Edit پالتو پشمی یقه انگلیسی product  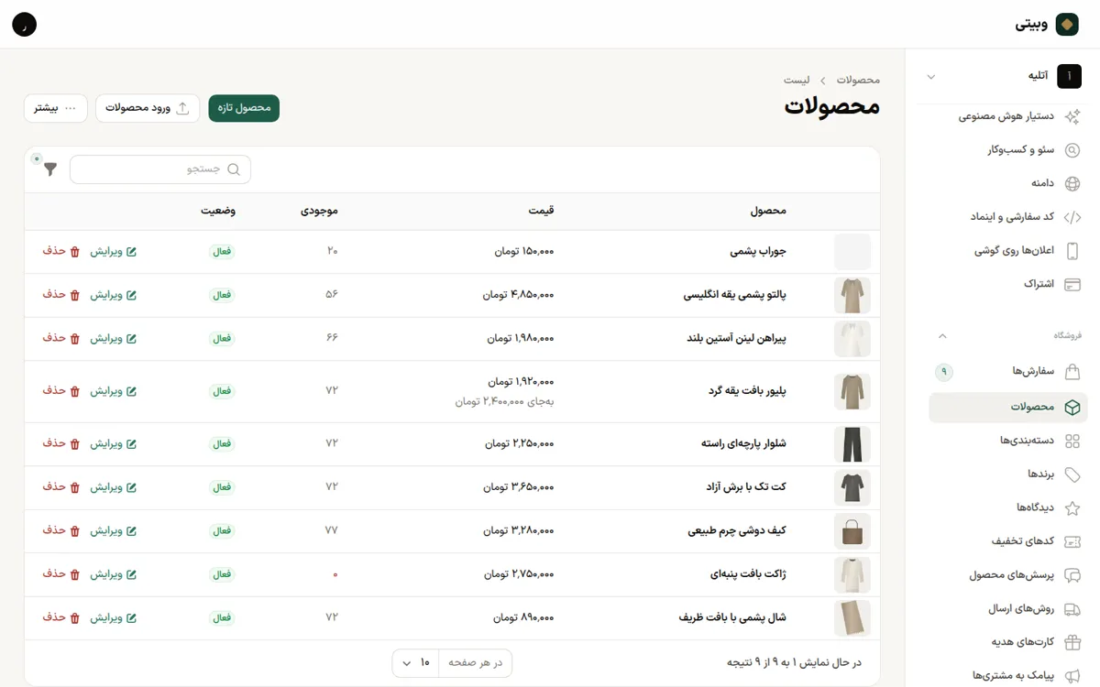(x=114, y=295)
